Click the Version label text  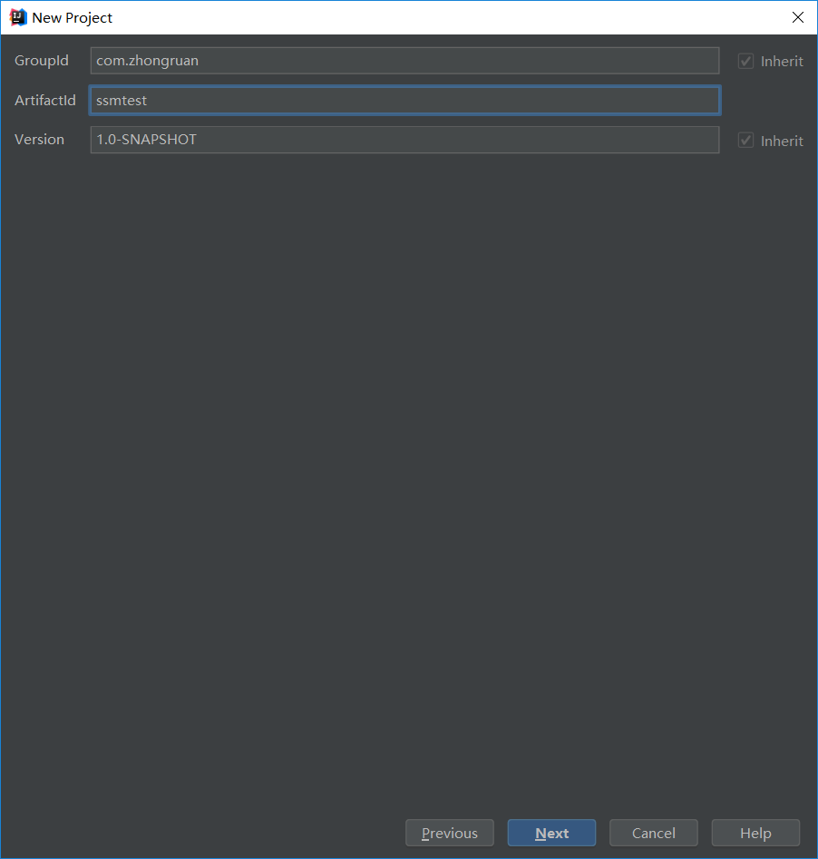point(39,139)
